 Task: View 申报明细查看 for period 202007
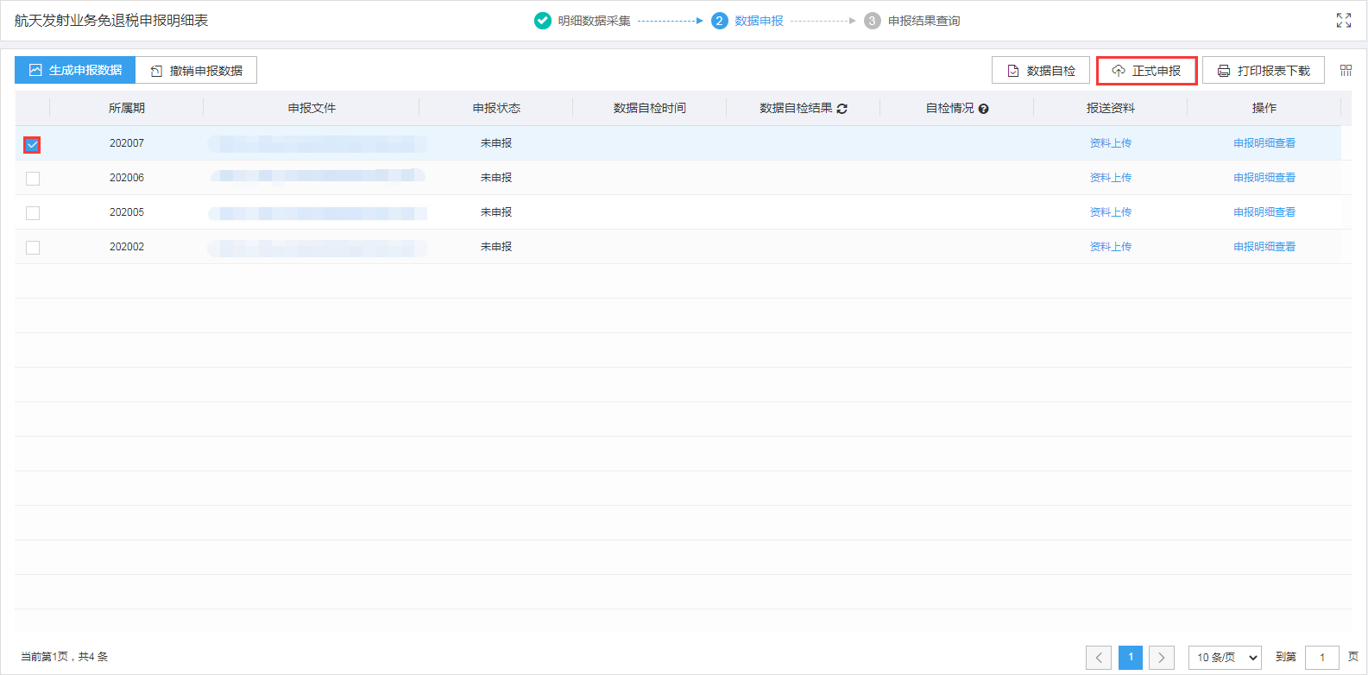1264,143
